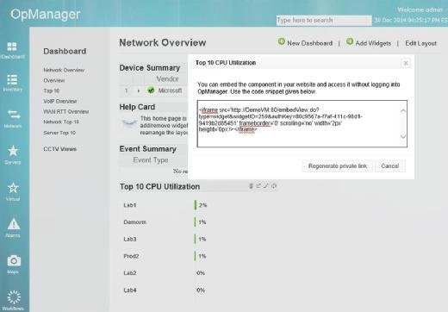Click the first Top 10 CPU widget header icon
The width and height of the screenshot is (448, 312).
click(x=251, y=186)
